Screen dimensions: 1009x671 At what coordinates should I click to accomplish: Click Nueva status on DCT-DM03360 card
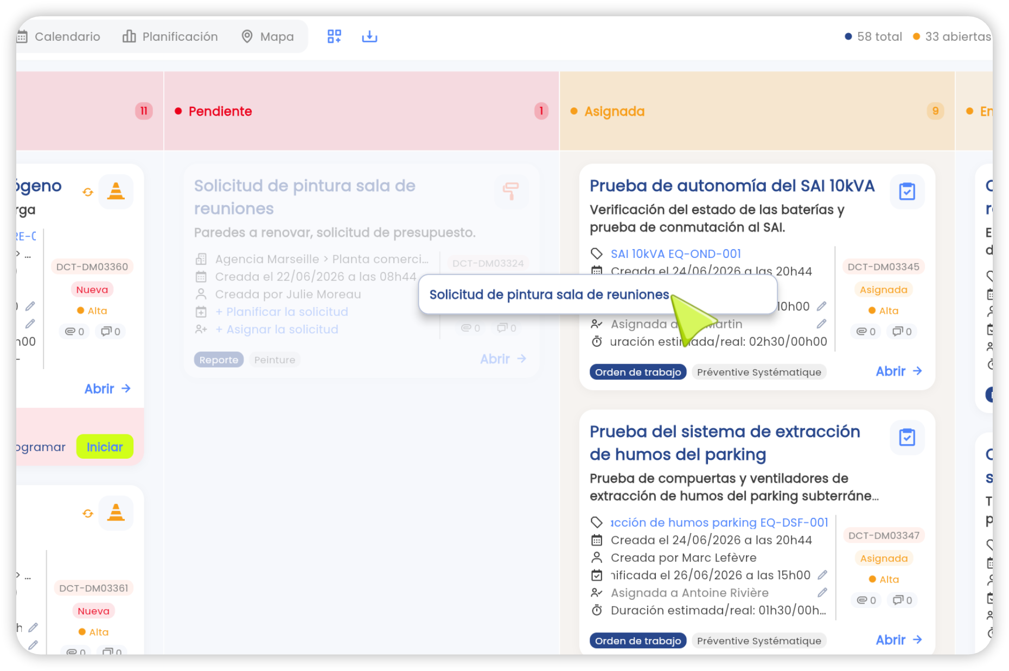pos(92,289)
